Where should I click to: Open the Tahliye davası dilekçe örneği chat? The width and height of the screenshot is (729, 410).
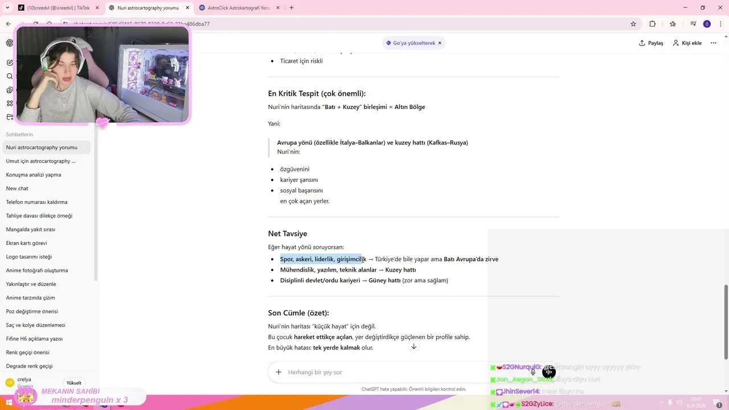coord(46,216)
